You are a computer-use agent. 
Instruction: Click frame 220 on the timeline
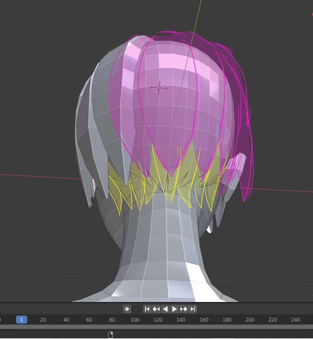273,320
